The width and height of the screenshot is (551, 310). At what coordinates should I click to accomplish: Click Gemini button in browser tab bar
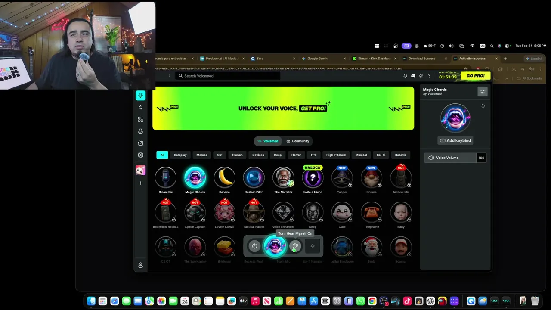(534, 59)
